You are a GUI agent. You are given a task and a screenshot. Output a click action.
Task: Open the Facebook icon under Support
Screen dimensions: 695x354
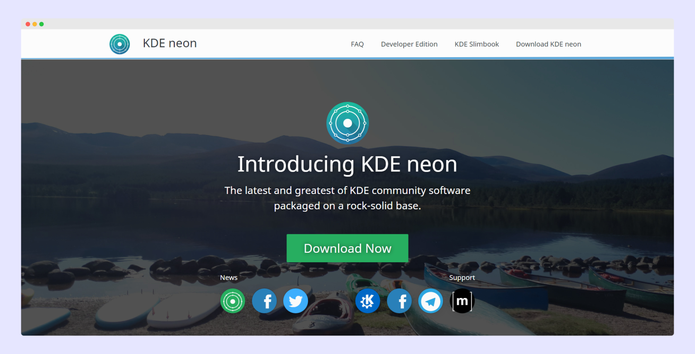click(x=399, y=301)
